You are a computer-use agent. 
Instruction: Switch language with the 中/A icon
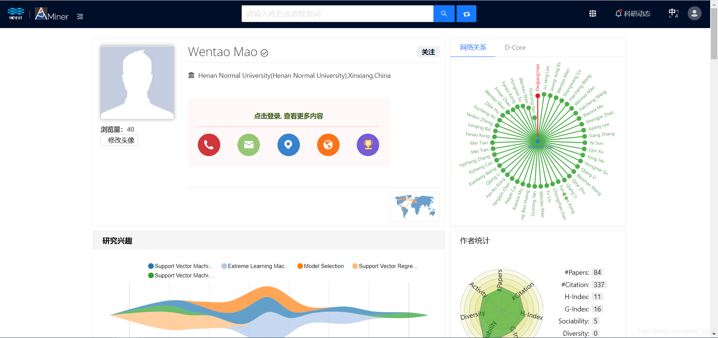click(673, 13)
